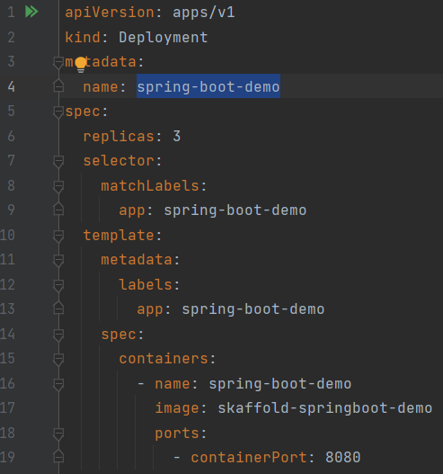Click the matchLabels key
443x474 pixels.
pos(150,185)
